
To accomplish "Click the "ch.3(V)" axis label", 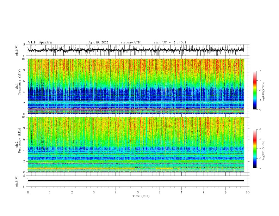I will pyautogui.click(x=17, y=181).
